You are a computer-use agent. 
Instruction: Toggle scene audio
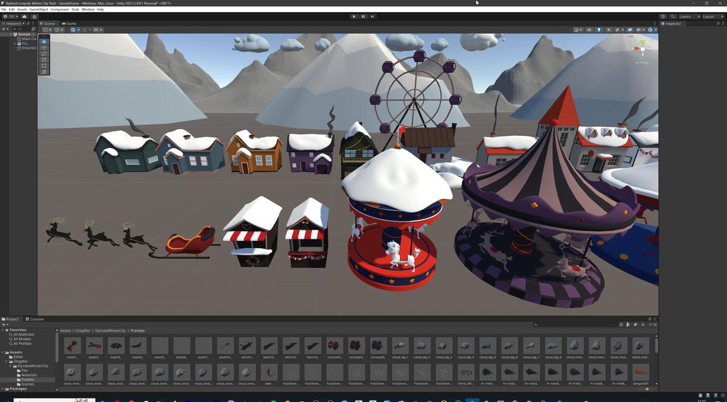(608, 29)
